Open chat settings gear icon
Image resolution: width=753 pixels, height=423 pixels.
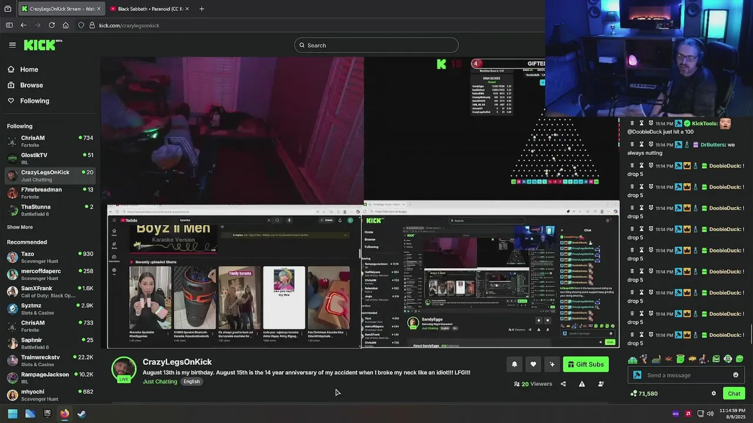(x=714, y=394)
